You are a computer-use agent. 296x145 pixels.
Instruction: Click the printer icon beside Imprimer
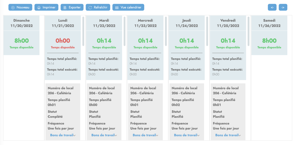tap(39, 7)
